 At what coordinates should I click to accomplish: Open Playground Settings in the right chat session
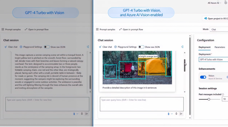(125, 47)
